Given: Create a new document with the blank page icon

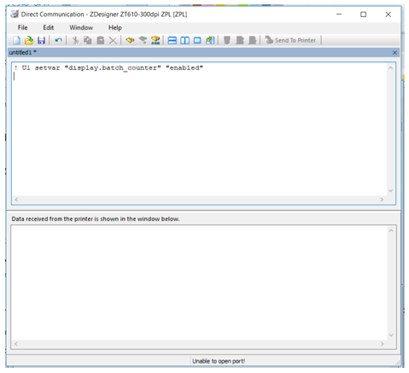Looking at the screenshot, I should tap(16, 40).
